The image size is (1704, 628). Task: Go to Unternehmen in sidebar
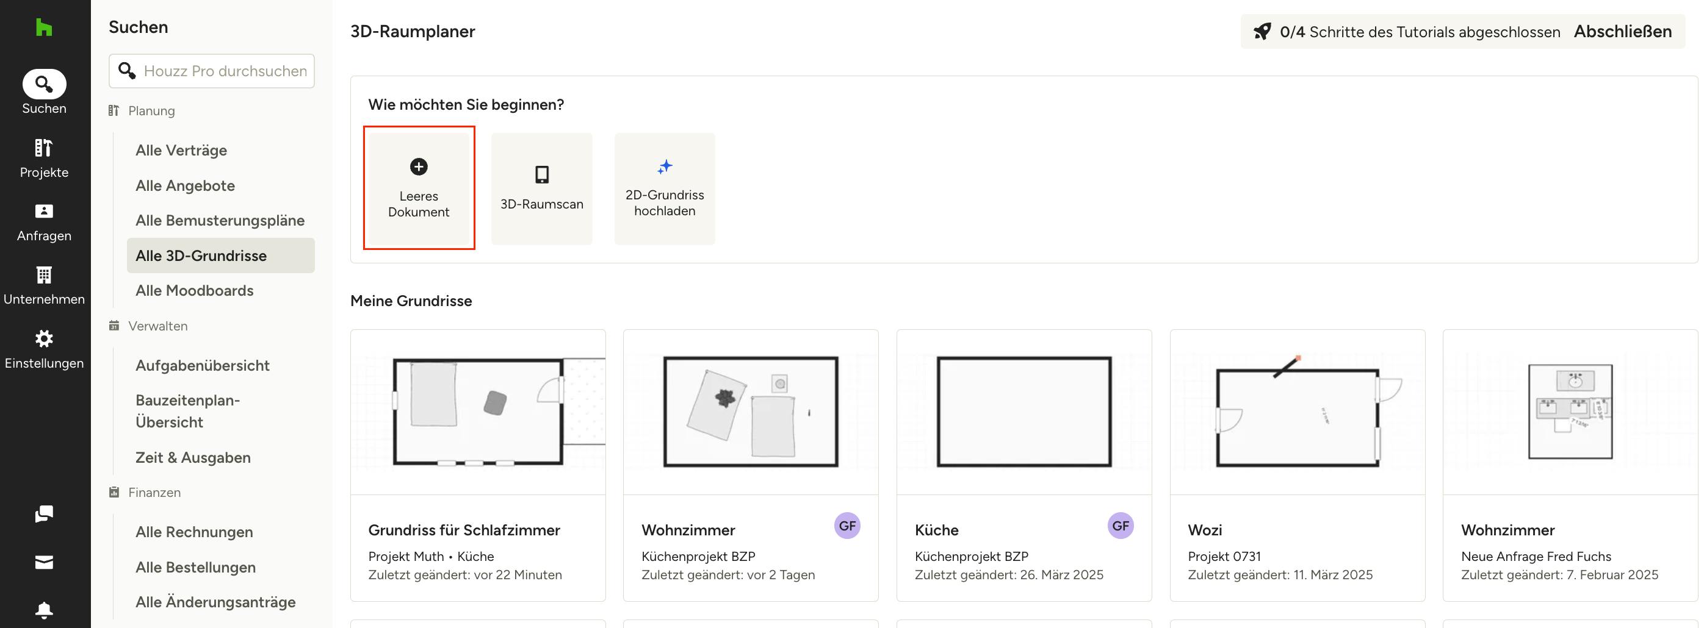point(44,285)
